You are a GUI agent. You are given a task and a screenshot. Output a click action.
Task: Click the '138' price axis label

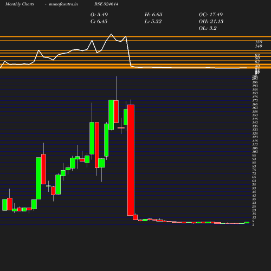pos(255,126)
